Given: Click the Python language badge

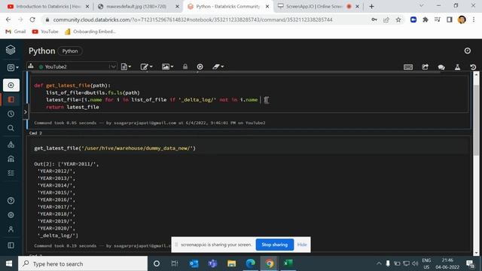Looking at the screenshot, I should [x=70, y=51].
